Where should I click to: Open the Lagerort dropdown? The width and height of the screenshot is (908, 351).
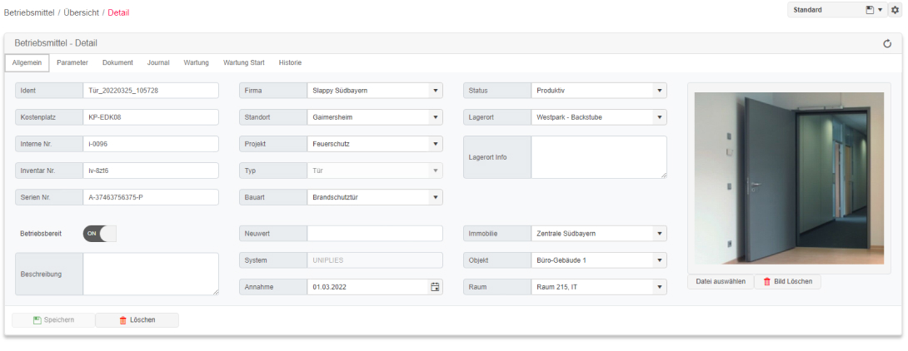pos(599,117)
